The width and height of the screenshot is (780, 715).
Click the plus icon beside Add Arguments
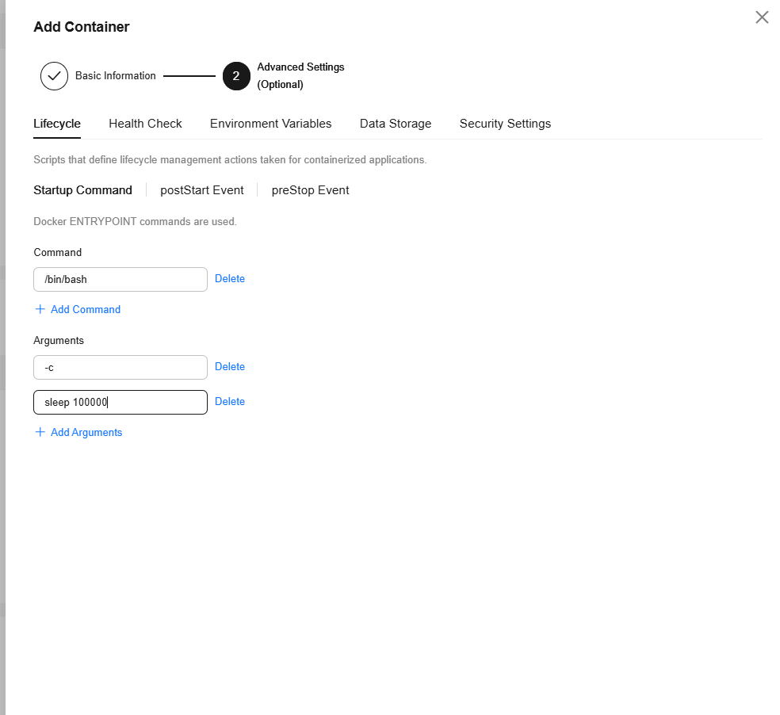click(x=40, y=432)
